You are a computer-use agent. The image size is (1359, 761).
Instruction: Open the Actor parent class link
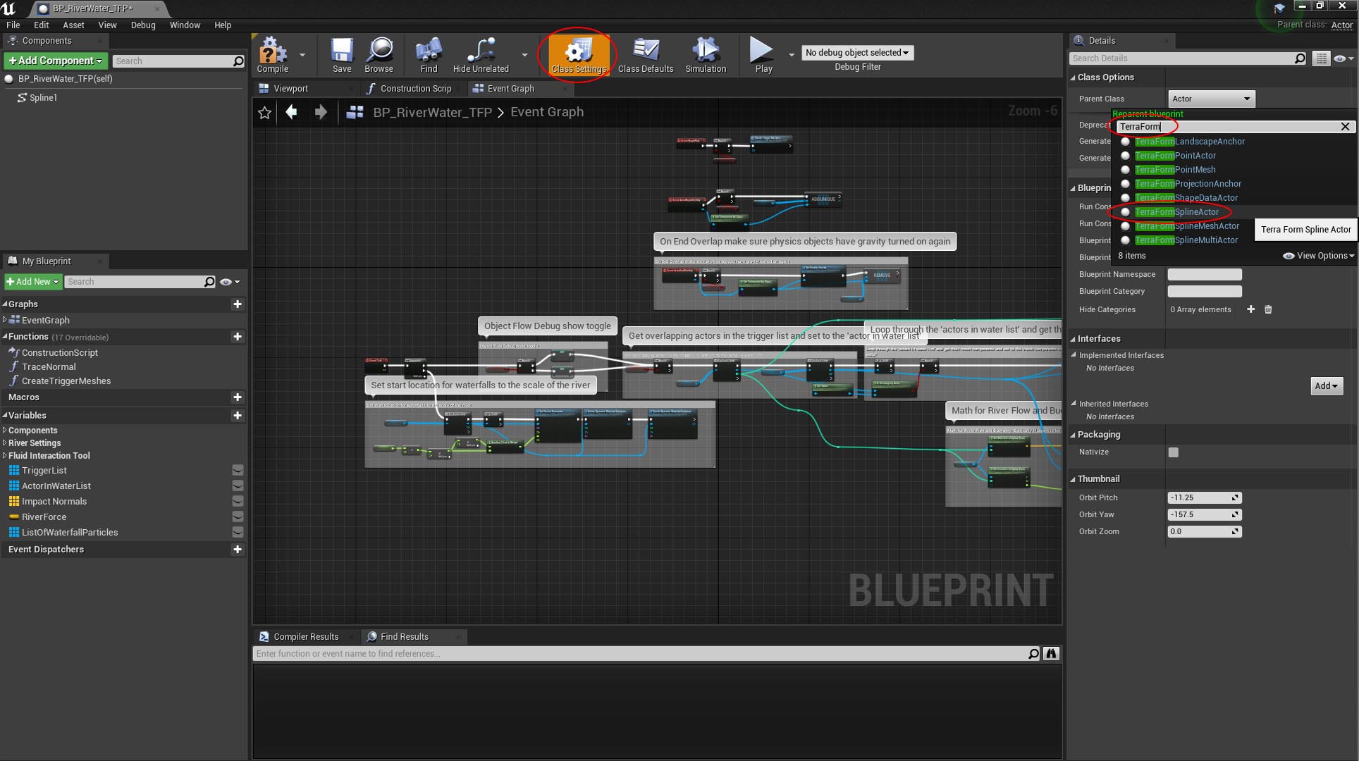point(1341,25)
